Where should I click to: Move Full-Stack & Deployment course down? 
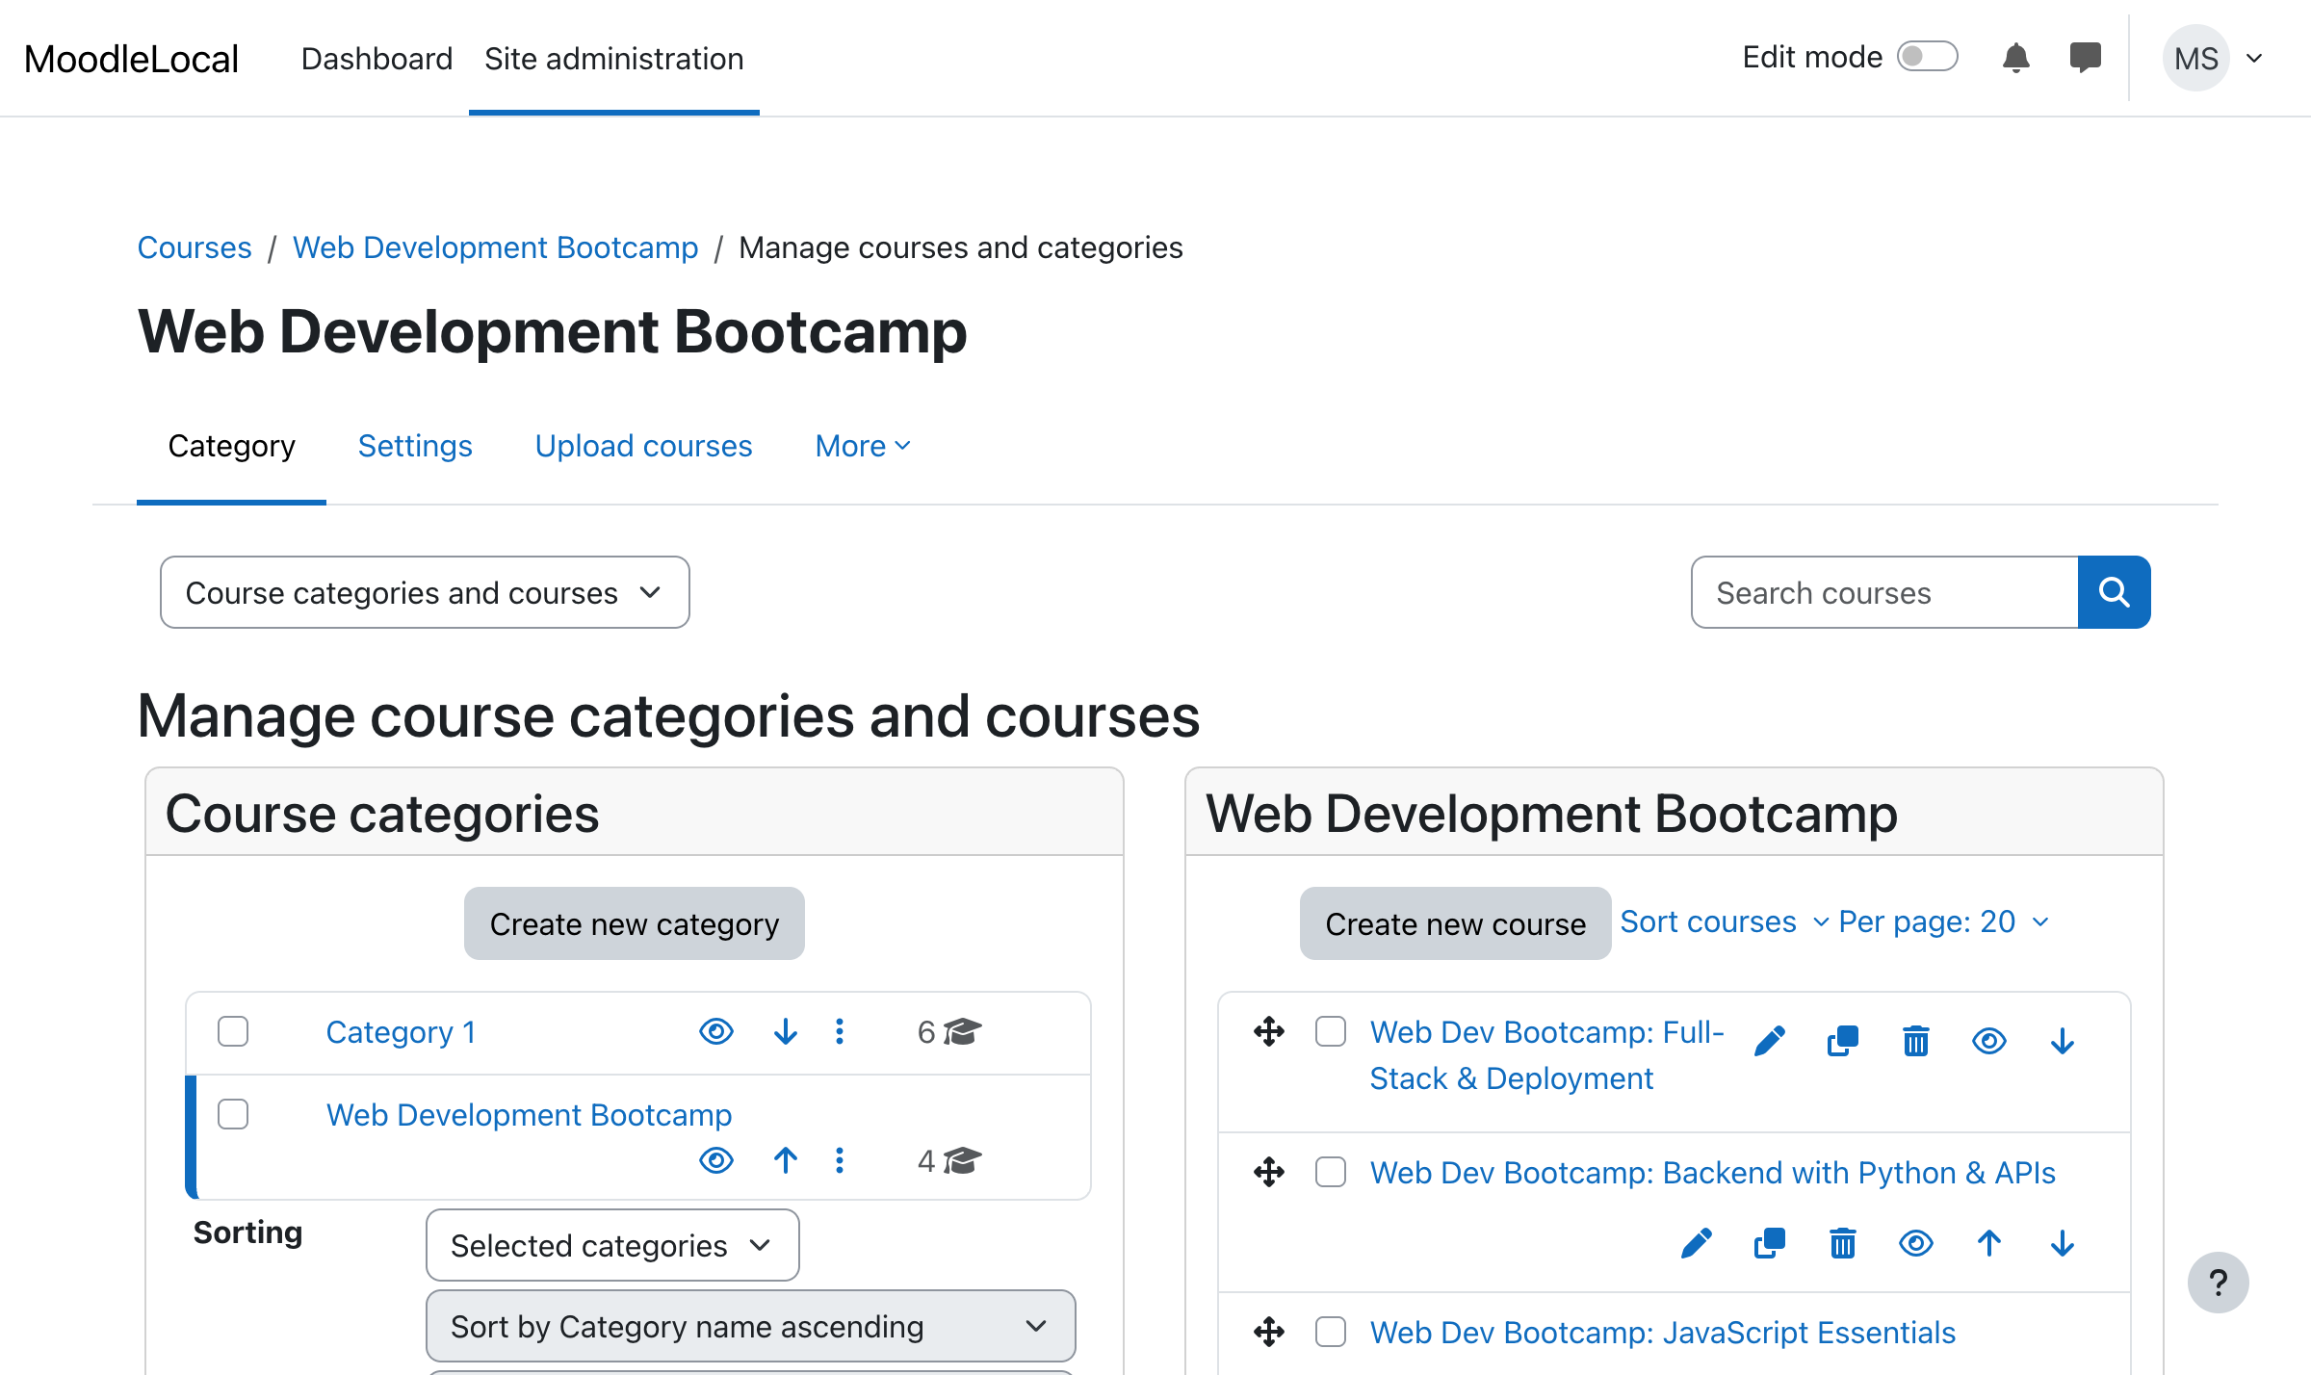2063,1041
